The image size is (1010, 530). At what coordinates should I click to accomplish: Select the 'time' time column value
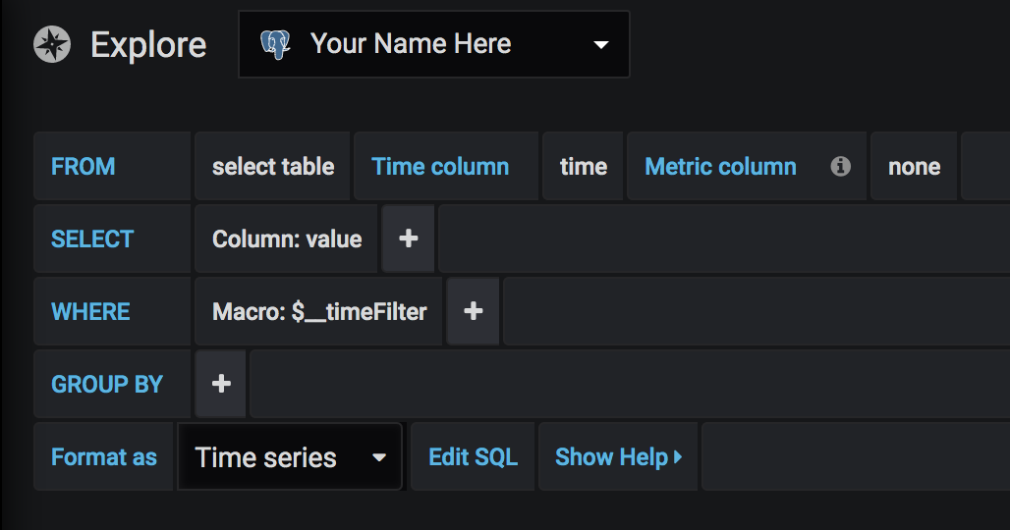click(x=583, y=167)
